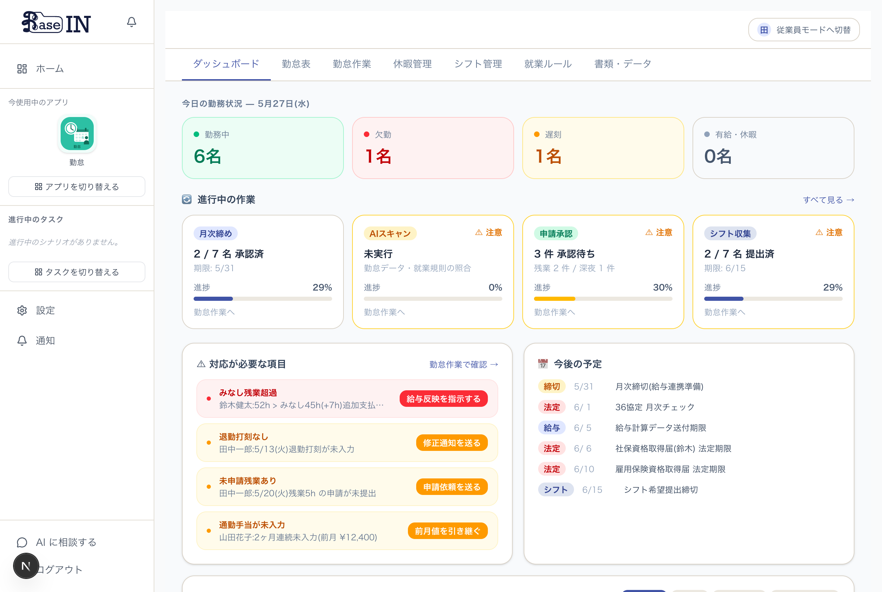
Task: Open the 欠勤 1名 status card
Action: point(433,148)
